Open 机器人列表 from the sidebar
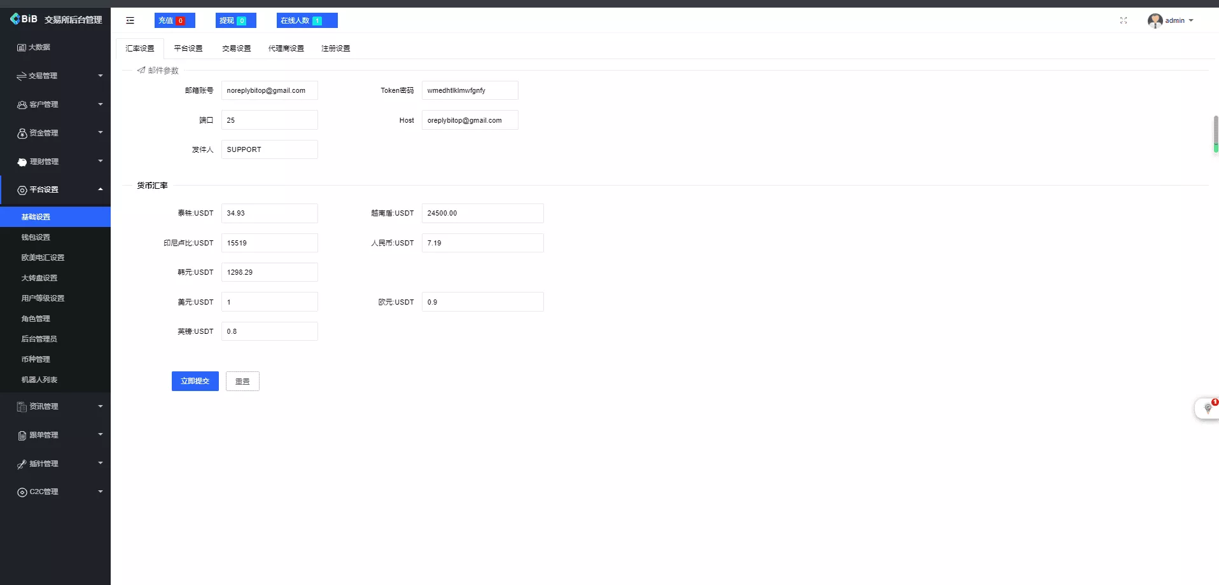1219x585 pixels. point(39,379)
